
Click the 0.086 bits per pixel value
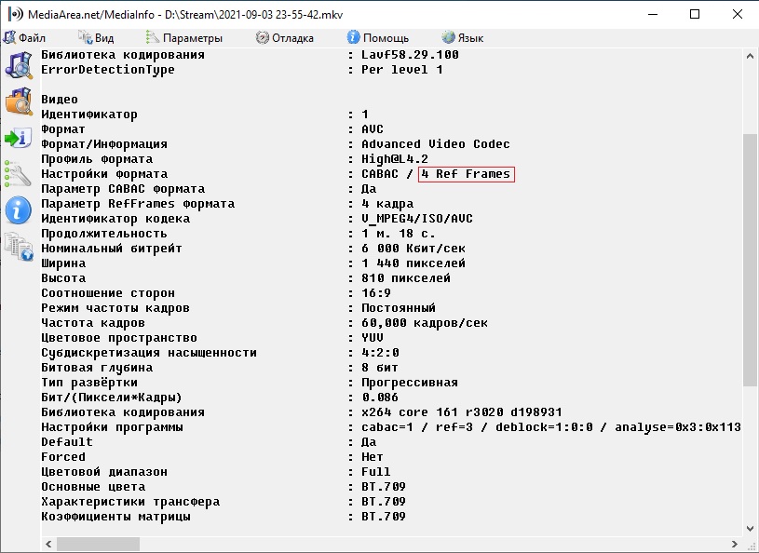380,398
